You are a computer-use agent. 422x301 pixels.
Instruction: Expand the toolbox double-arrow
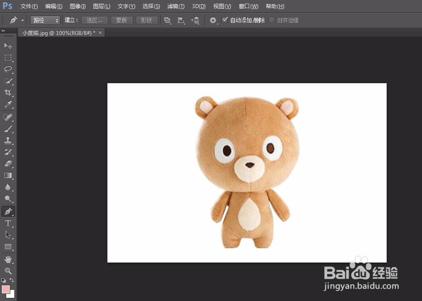pyautogui.click(x=3, y=31)
